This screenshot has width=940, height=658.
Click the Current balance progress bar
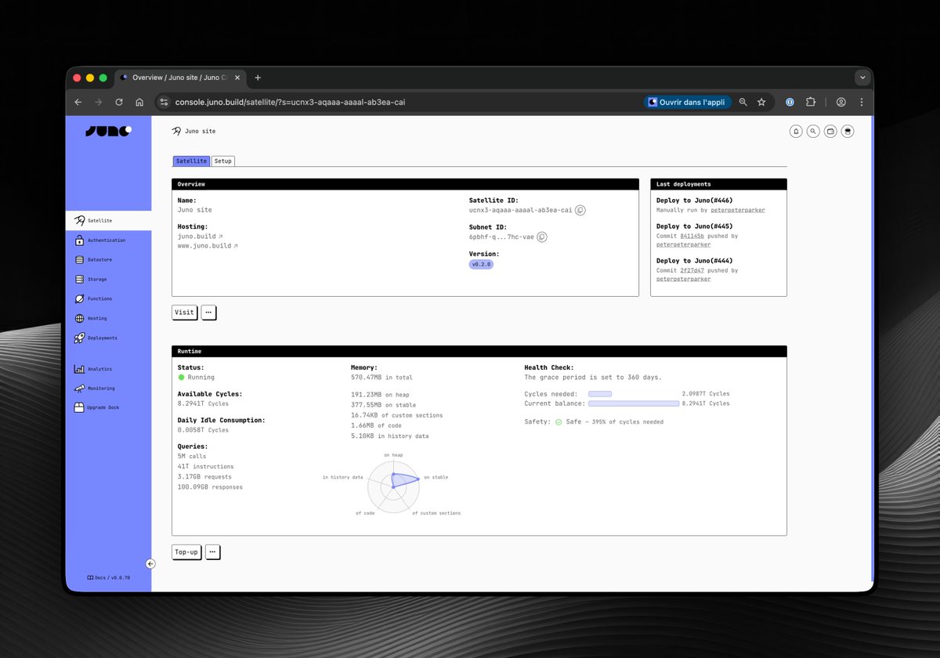point(634,403)
